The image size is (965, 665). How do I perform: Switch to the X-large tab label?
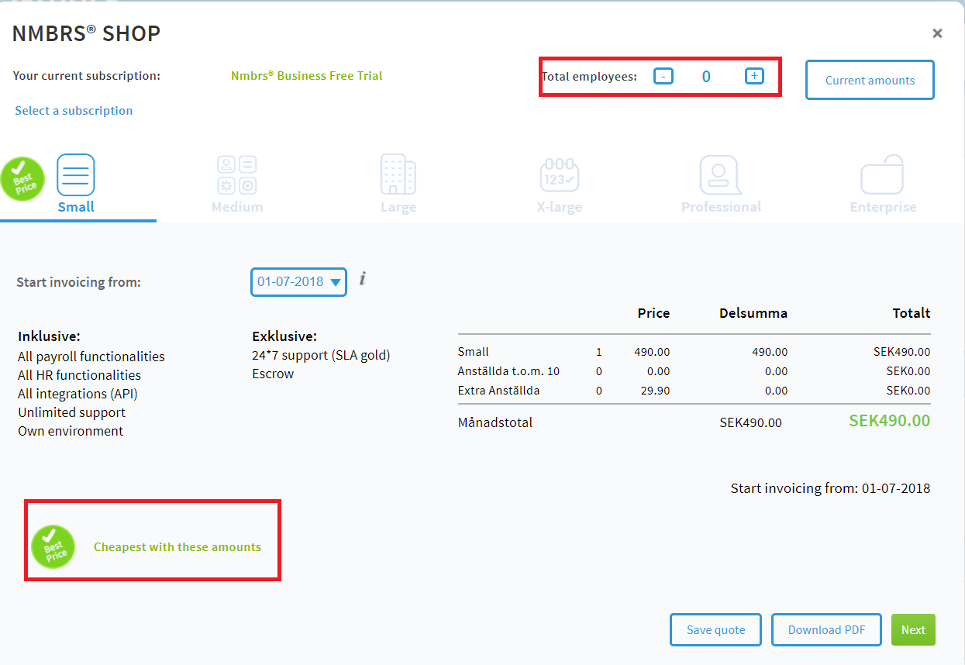coord(560,207)
